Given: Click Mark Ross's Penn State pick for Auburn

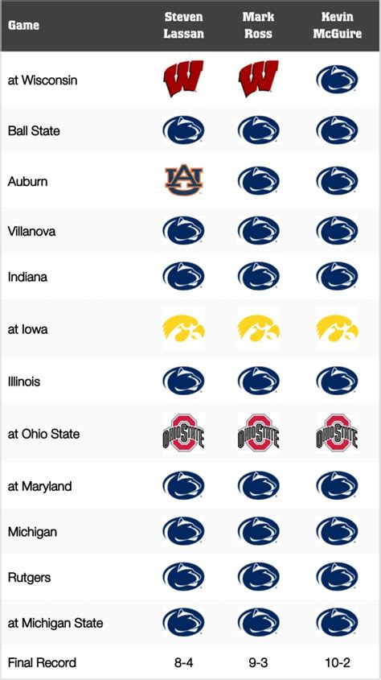Looking at the screenshot, I should (259, 180).
